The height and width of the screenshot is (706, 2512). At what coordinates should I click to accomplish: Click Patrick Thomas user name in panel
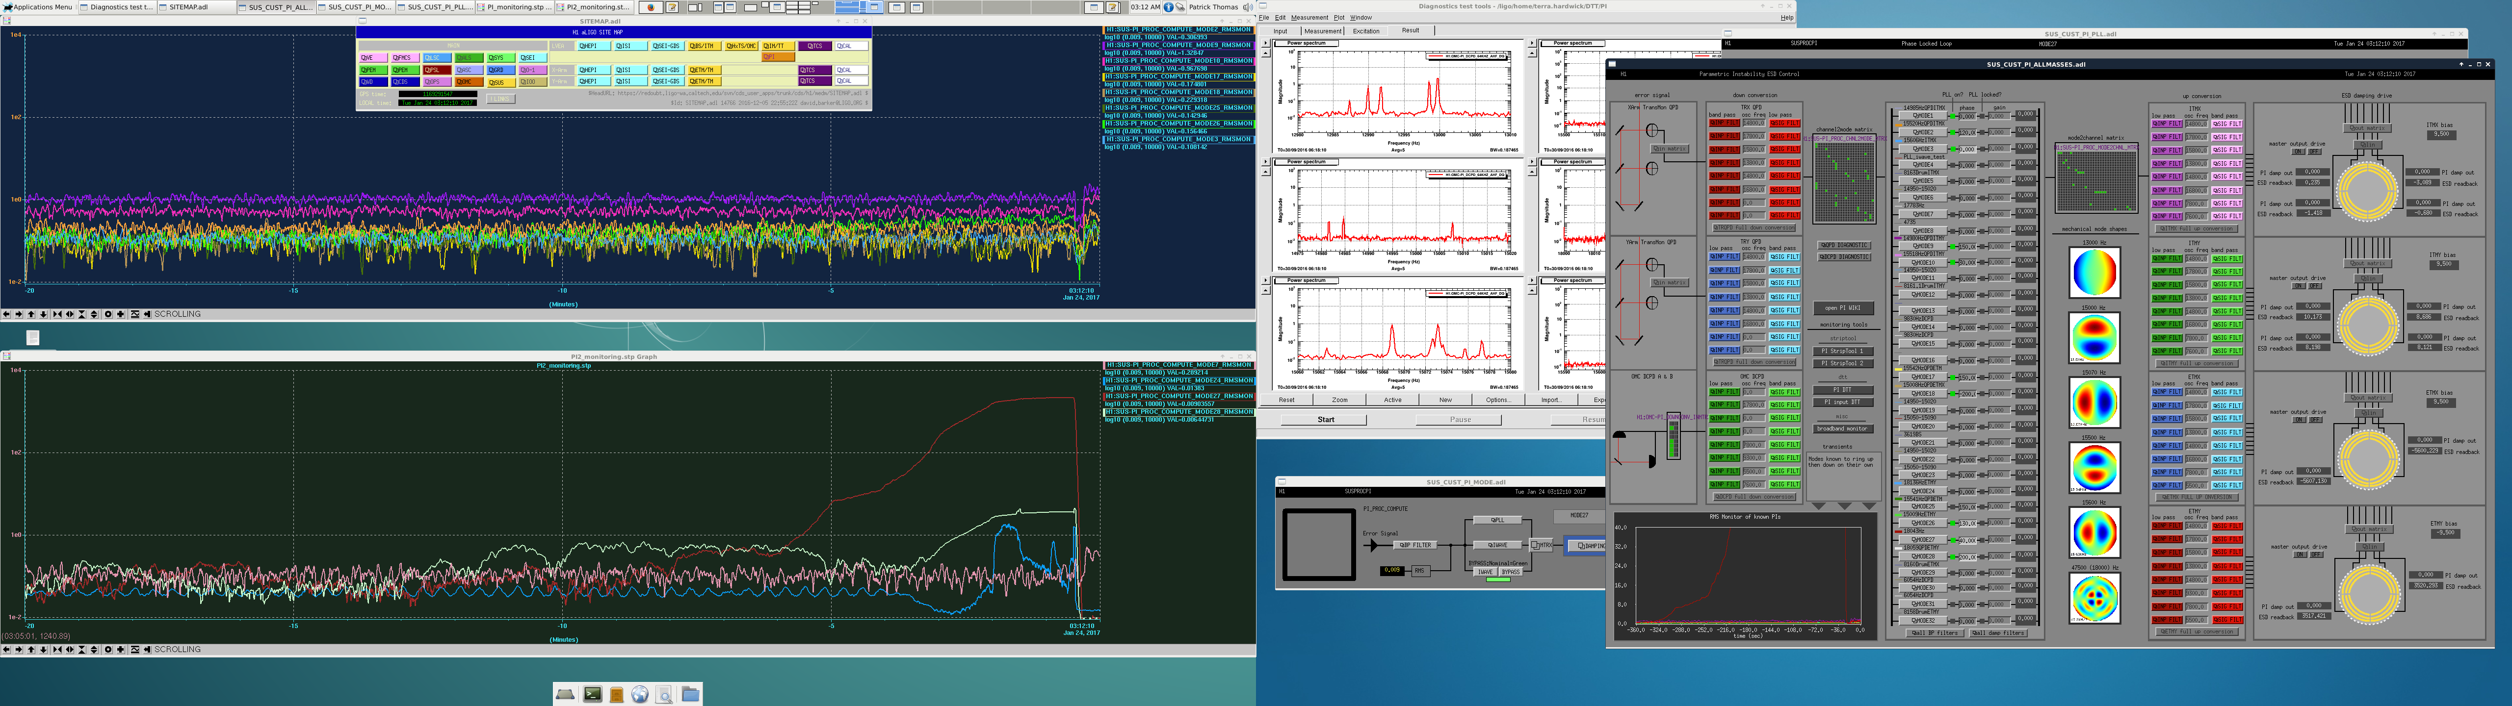pyautogui.click(x=1213, y=7)
